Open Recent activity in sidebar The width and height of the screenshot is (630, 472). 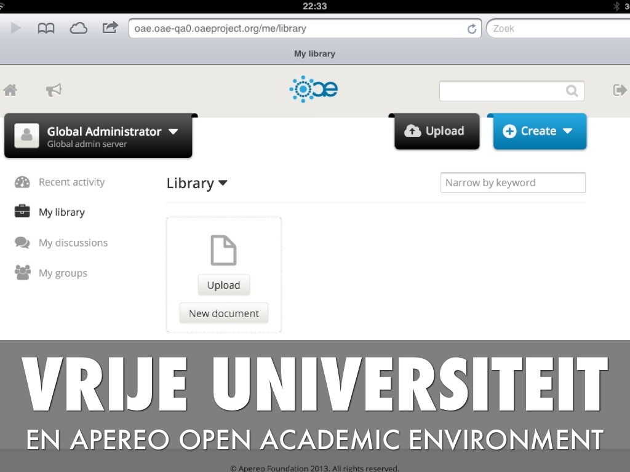71,182
